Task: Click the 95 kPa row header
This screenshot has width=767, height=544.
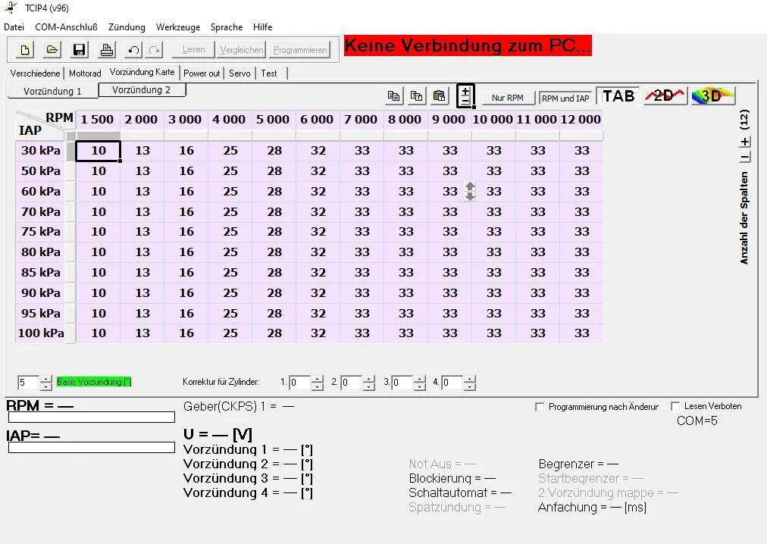Action: (x=41, y=313)
